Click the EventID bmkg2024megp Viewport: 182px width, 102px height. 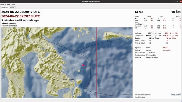click(152, 58)
